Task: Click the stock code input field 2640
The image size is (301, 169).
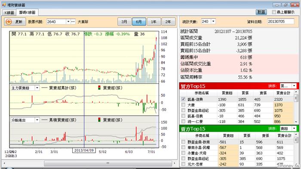Action: 56,22
